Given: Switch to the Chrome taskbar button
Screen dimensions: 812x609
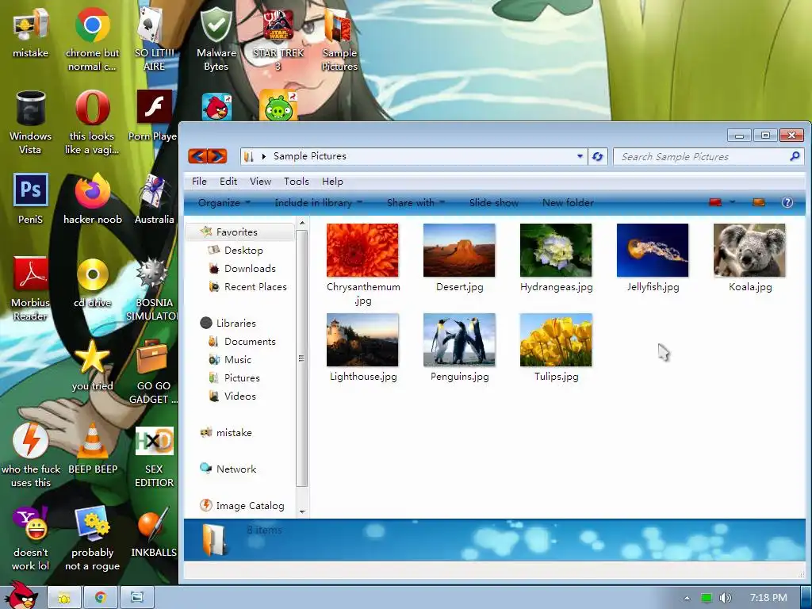Looking at the screenshot, I should click(100, 598).
